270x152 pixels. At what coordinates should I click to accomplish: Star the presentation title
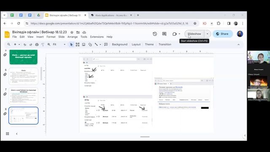click(72, 33)
